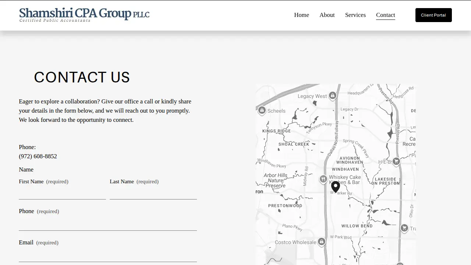Click into the Phone input field

point(108,224)
